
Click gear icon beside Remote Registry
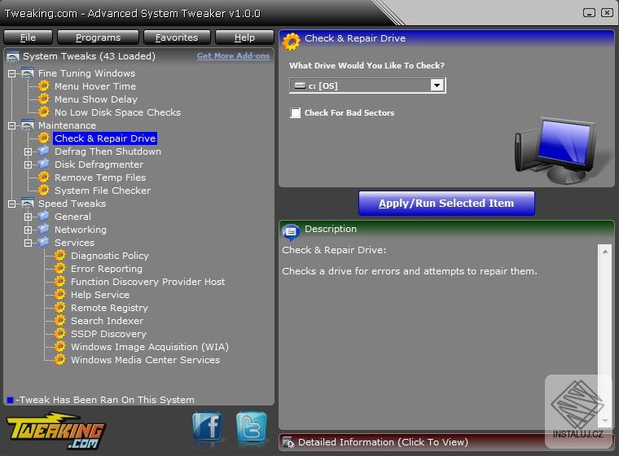click(x=59, y=308)
